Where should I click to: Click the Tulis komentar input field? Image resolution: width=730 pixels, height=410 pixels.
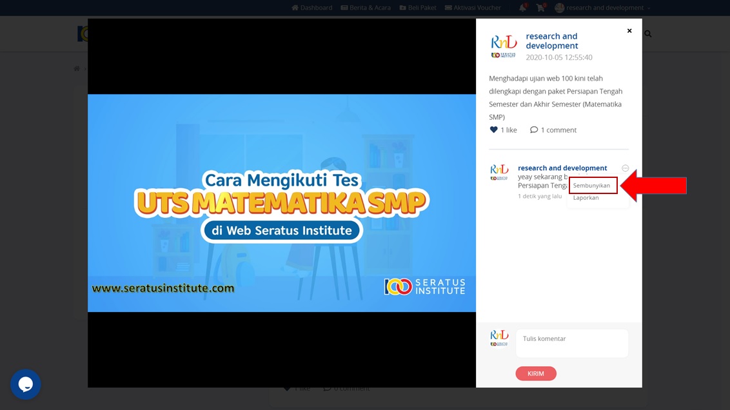572,344
